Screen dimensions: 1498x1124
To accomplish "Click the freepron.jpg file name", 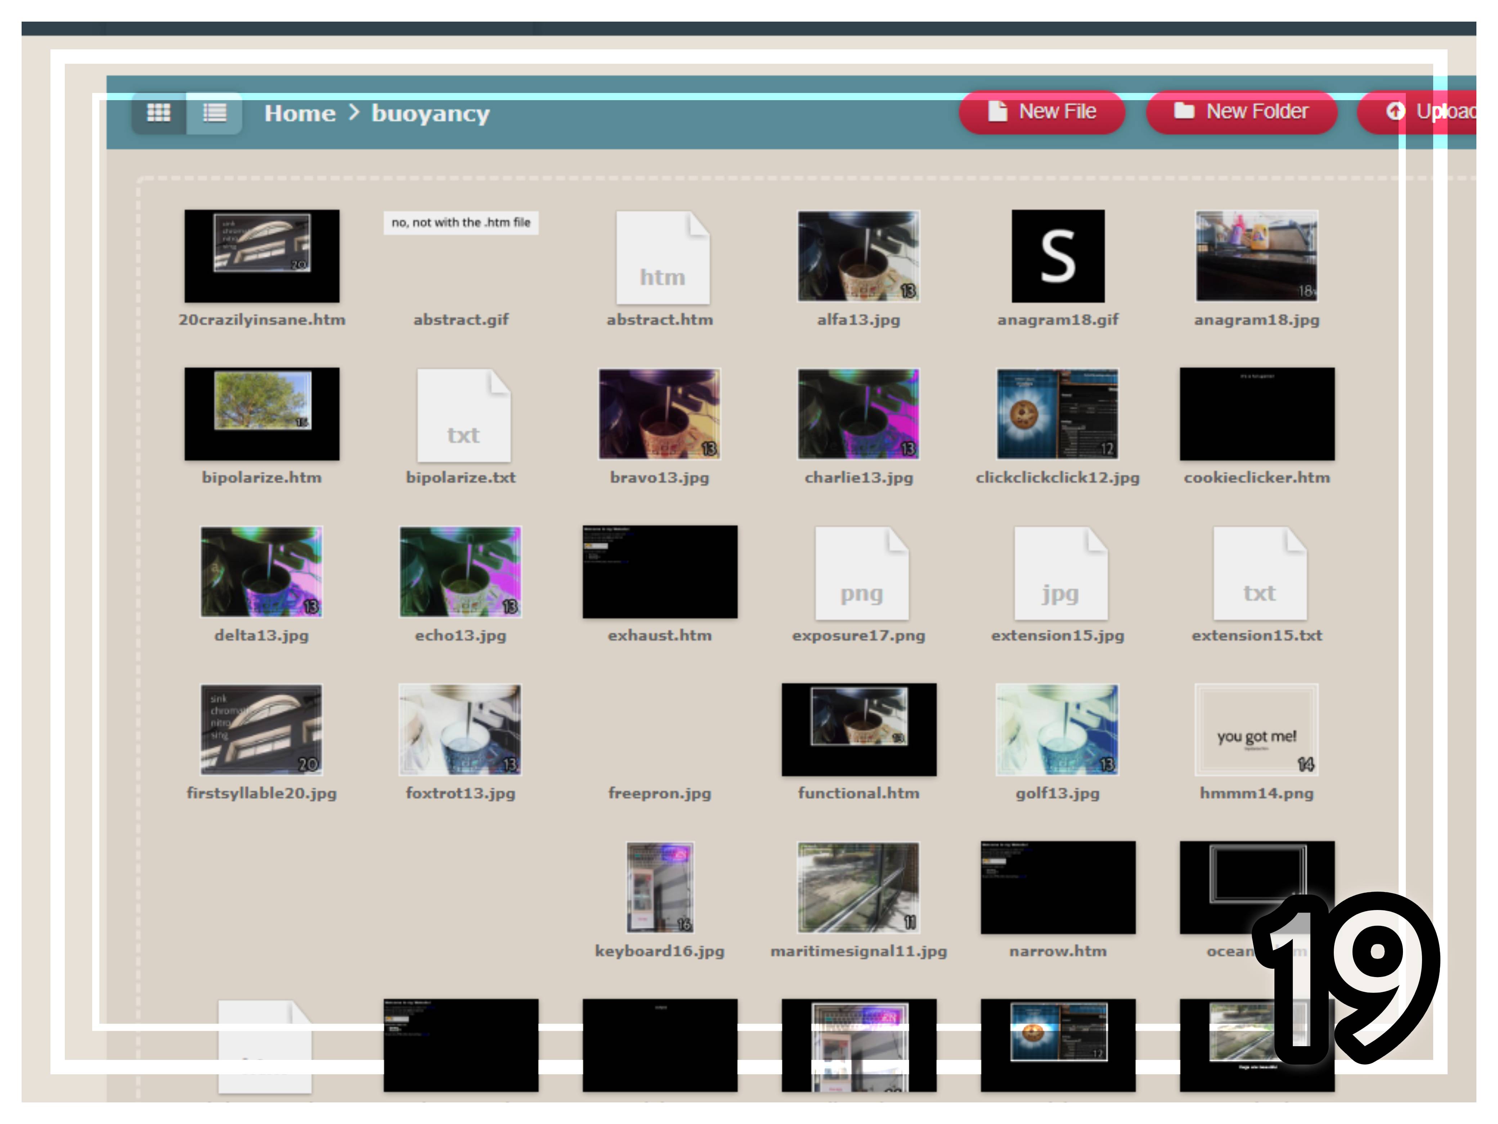I will (x=660, y=793).
